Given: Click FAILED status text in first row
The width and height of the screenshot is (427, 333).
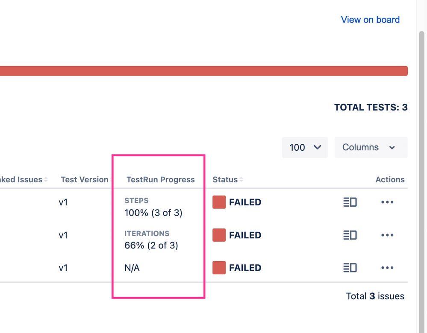Looking at the screenshot, I should point(245,202).
